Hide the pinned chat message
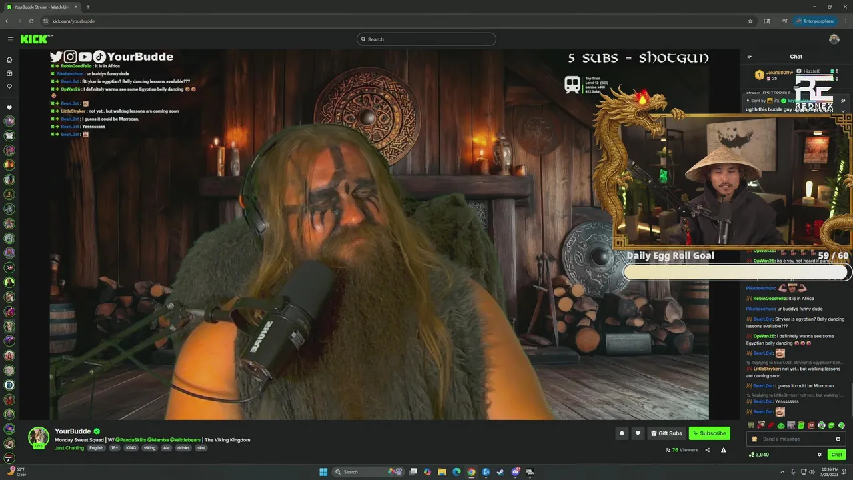 tap(843, 101)
